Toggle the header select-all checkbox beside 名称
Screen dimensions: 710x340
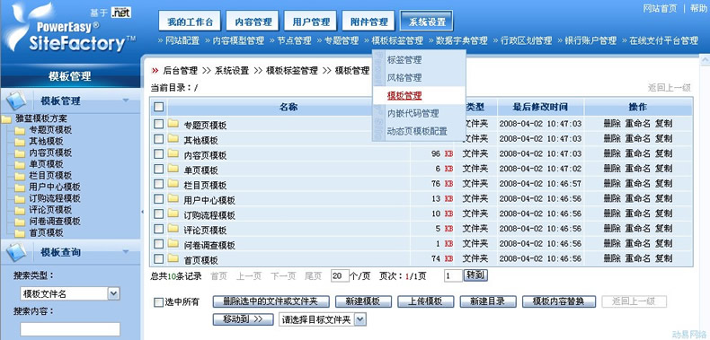pyautogui.click(x=158, y=107)
